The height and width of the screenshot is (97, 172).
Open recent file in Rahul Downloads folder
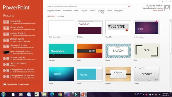coord(21,40)
